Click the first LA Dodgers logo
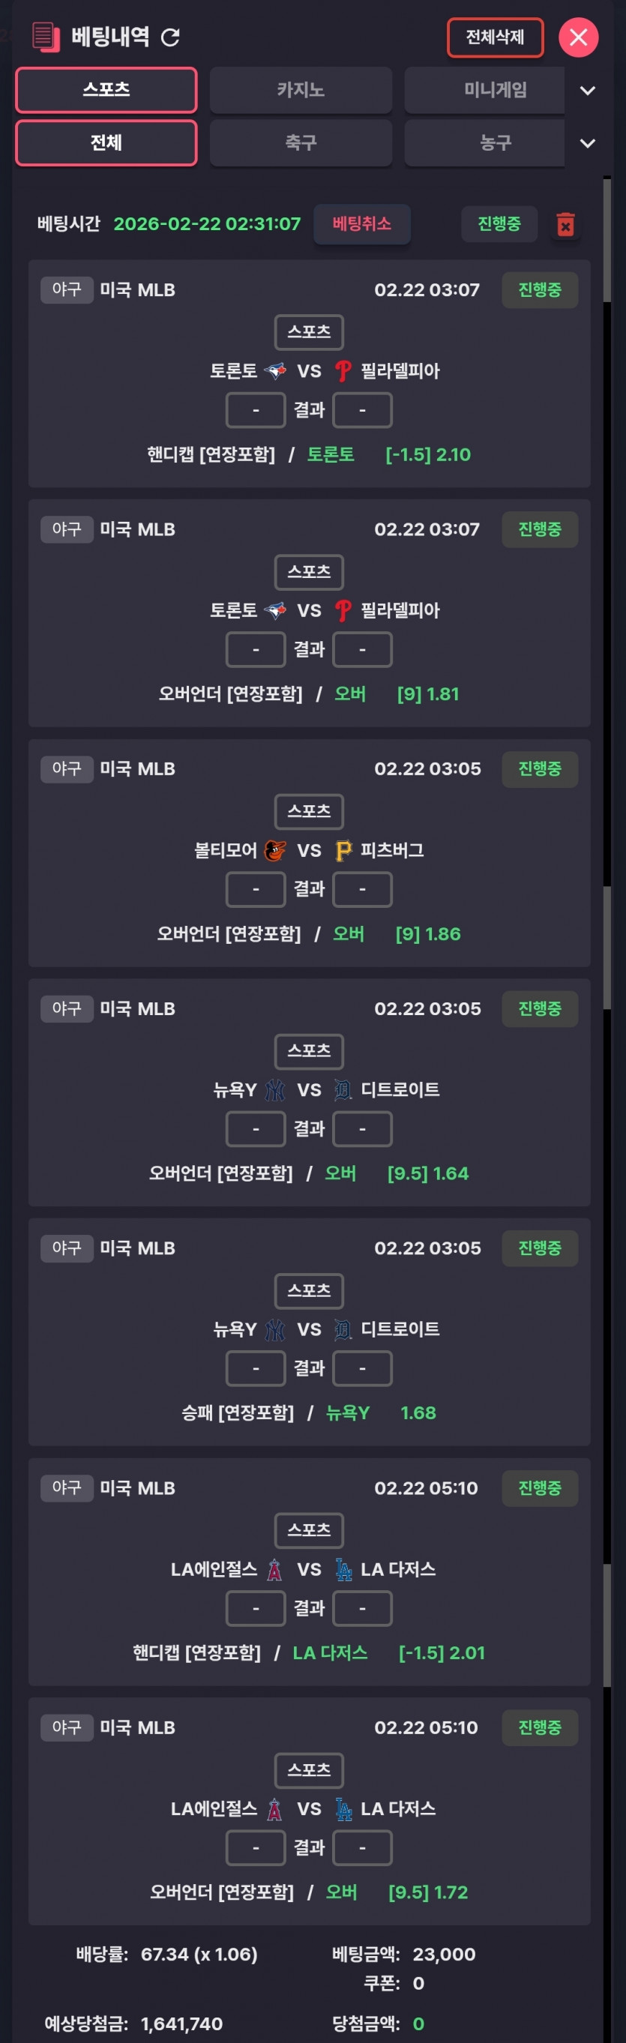 [x=343, y=1568]
